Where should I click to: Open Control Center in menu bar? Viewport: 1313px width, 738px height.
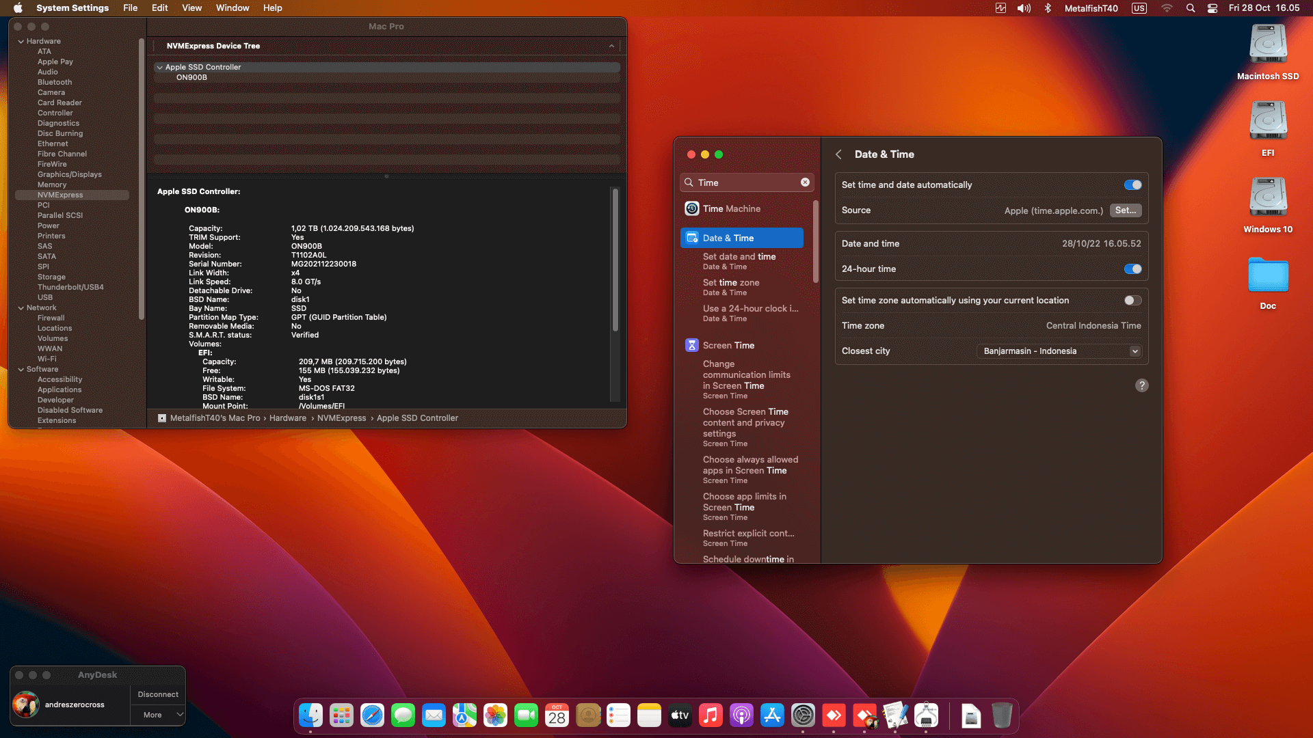click(x=1212, y=8)
